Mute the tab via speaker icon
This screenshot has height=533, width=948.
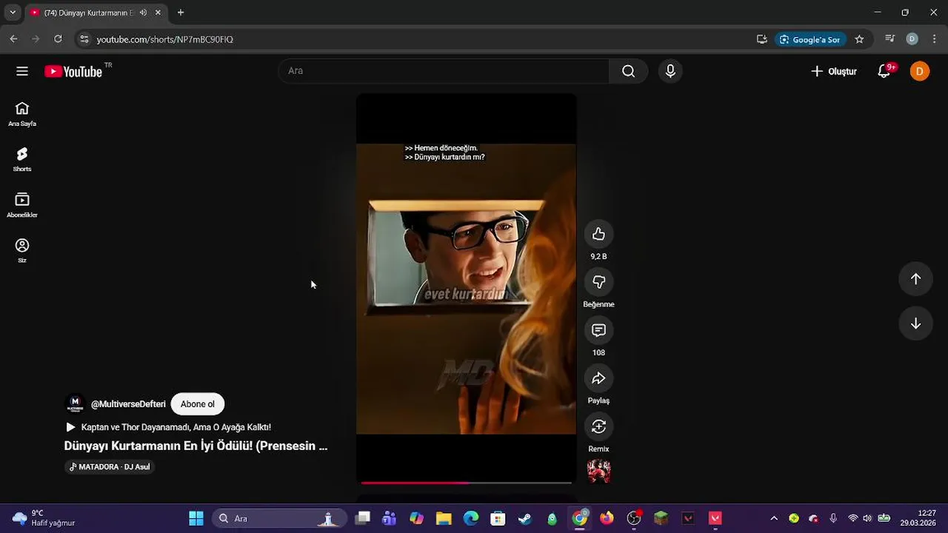click(143, 13)
